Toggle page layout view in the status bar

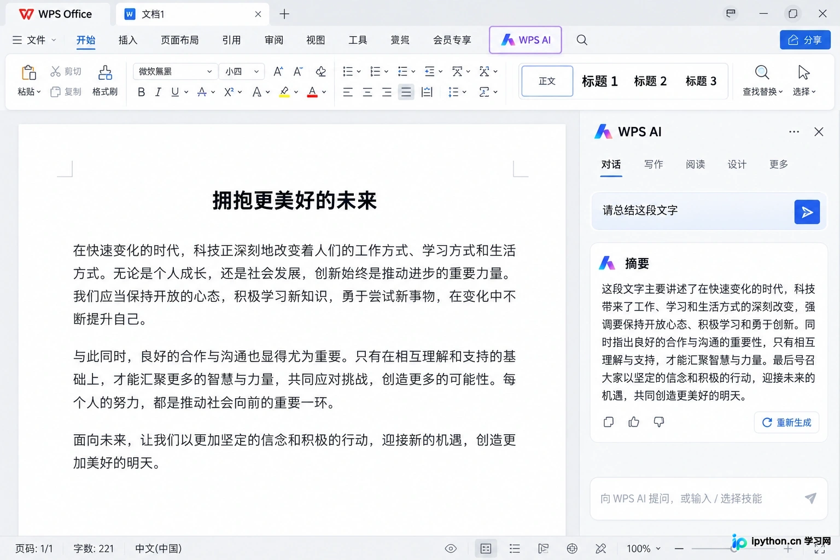click(x=486, y=549)
